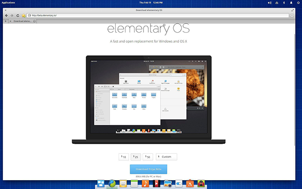
Task: Click the "898.6 MB (for PC or Mac)" text
Action: pos(149,176)
